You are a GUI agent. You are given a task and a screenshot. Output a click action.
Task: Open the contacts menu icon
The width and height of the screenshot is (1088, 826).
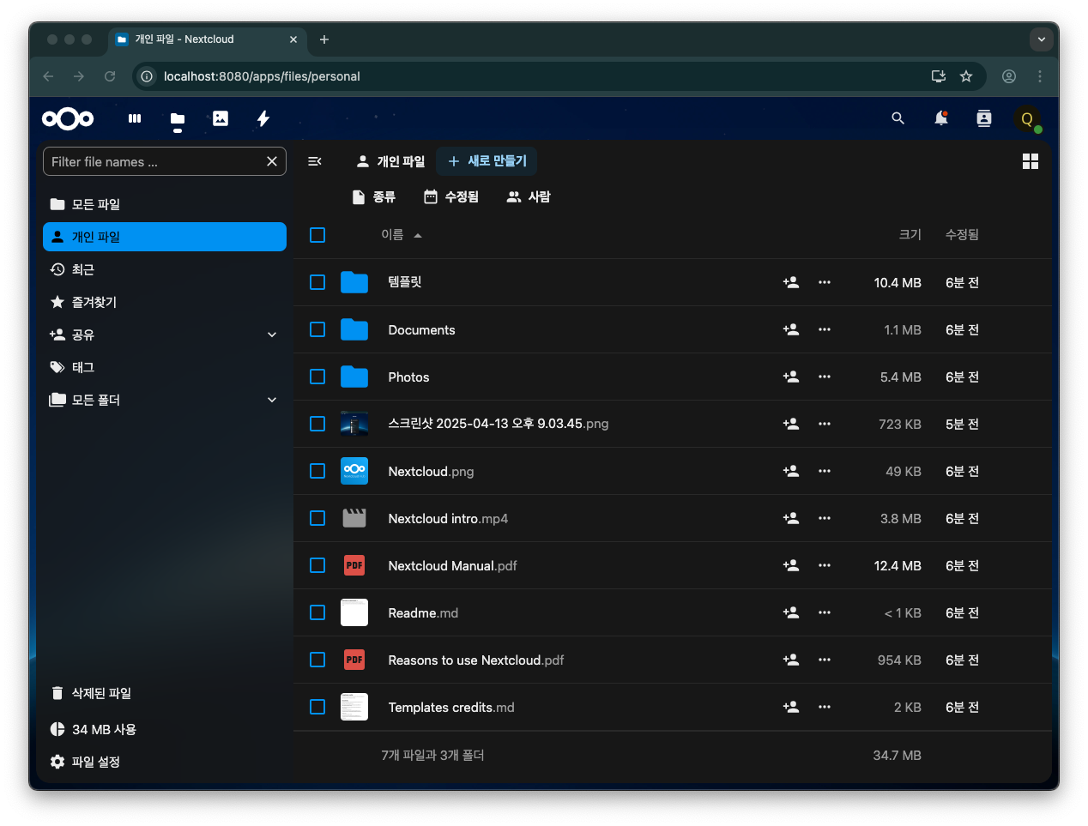click(x=984, y=118)
